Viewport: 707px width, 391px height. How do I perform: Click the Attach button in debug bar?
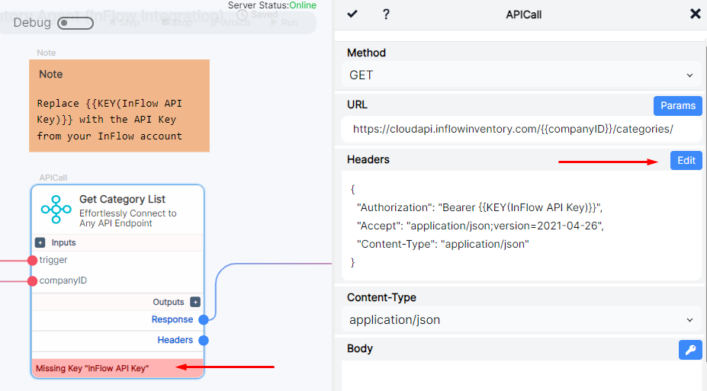click(x=230, y=23)
